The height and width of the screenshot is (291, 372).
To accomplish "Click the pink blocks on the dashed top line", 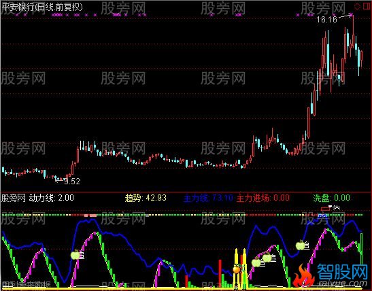I will pos(90,216).
